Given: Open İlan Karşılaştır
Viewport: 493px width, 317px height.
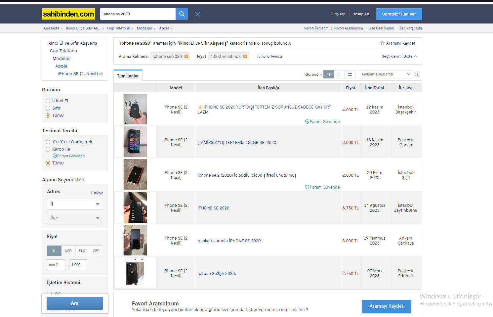Looking at the screenshot, I should pyautogui.click(x=411, y=28).
